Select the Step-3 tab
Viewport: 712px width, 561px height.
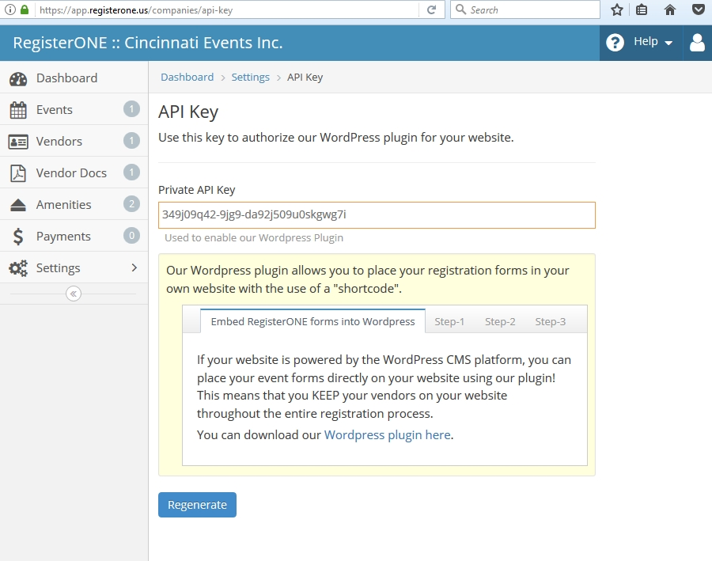point(550,321)
